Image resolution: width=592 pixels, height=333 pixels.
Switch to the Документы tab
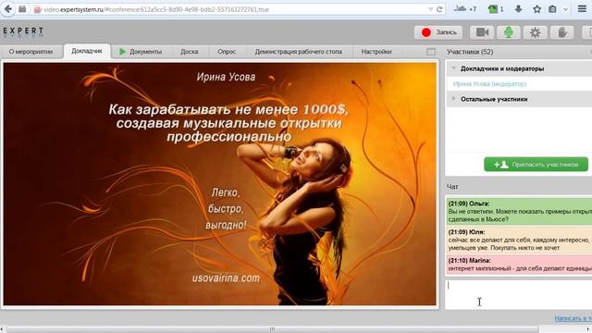pyautogui.click(x=142, y=52)
